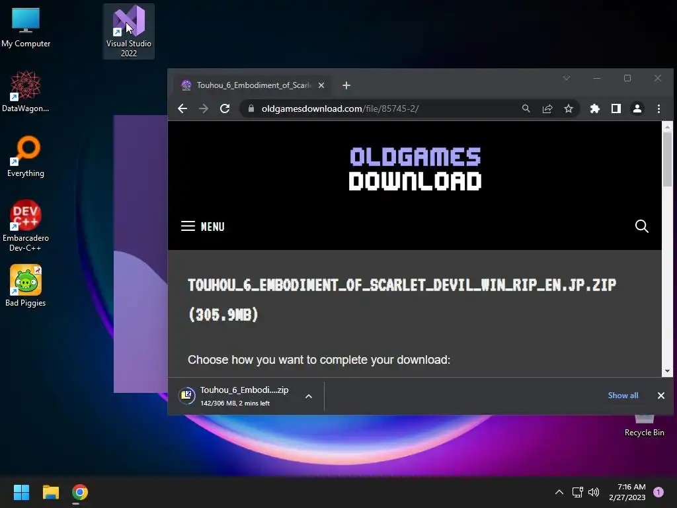Select the Bad Piggies desktop shortcut
This screenshot has height=508, width=677.
pos(26,286)
